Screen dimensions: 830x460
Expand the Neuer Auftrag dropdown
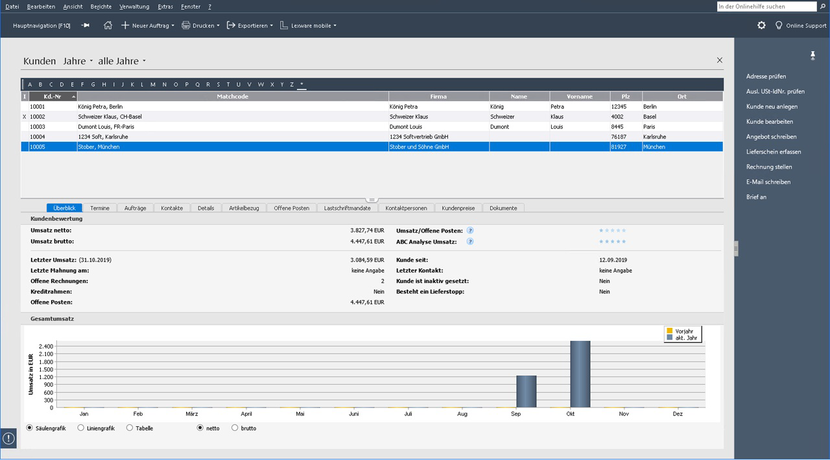(x=148, y=26)
